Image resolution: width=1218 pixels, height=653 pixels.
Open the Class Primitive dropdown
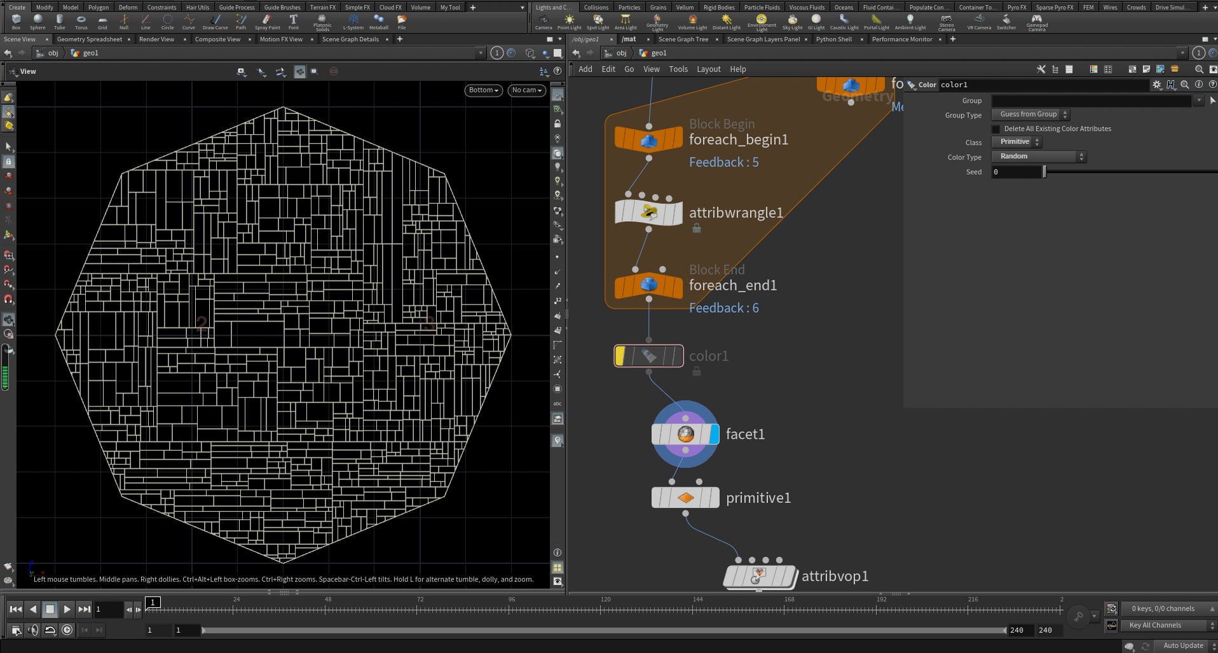[x=1016, y=142]
